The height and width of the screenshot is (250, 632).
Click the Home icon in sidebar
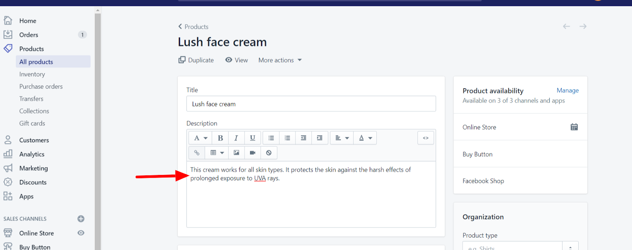point(8,20)
